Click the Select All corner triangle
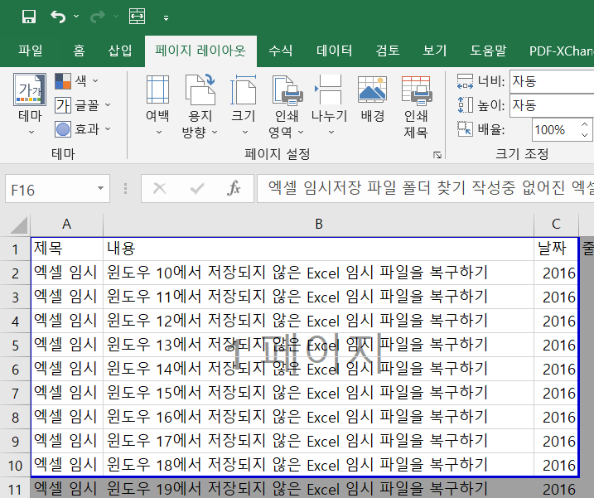The width and height of the screenshot is (594, 498). pyautogui.click(x=17, y=225)
